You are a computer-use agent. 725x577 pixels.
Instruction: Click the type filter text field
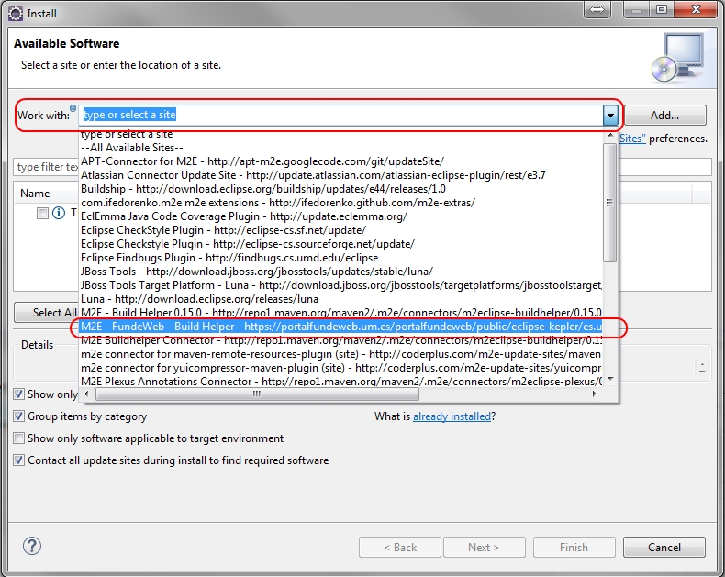point(46,167)
